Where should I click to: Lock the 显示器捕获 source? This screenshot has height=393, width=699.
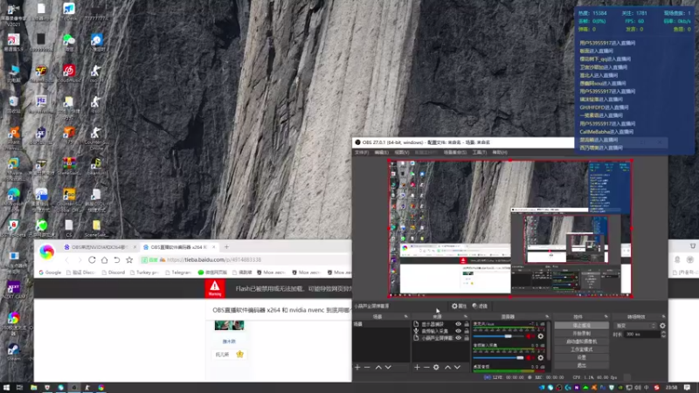(x=467, y=324)
